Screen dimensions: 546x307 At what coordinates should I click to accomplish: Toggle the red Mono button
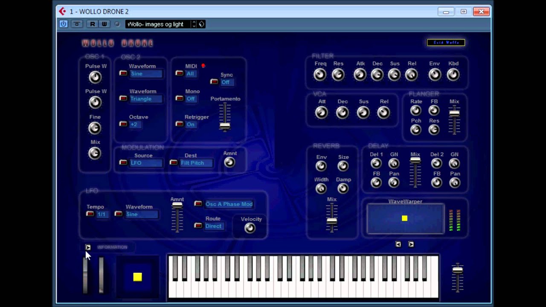(180, 98)
